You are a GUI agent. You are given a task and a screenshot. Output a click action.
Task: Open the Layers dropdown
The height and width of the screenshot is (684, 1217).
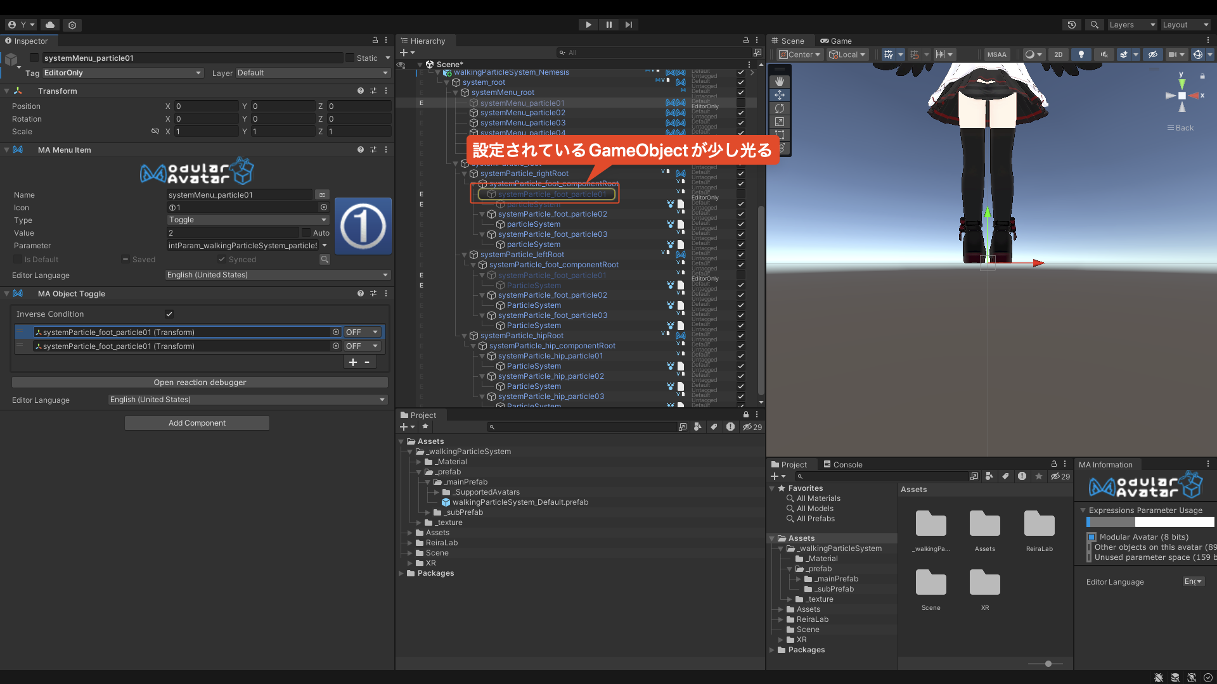1132,25
